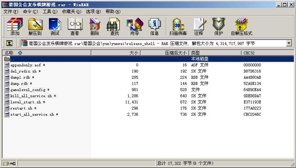The image size is (296, 168).
Task: Sort by 大小 column header
Action: [116, 53]
